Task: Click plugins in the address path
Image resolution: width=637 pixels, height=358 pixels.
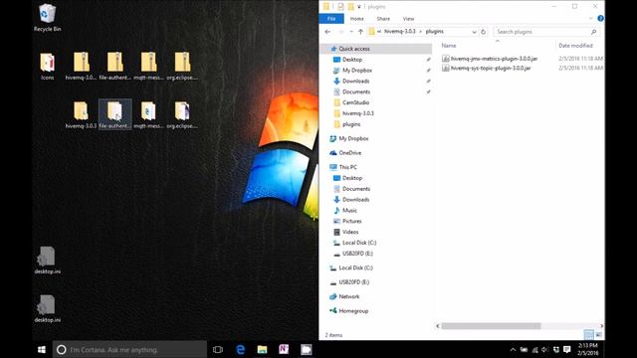Action: (434, 31)
